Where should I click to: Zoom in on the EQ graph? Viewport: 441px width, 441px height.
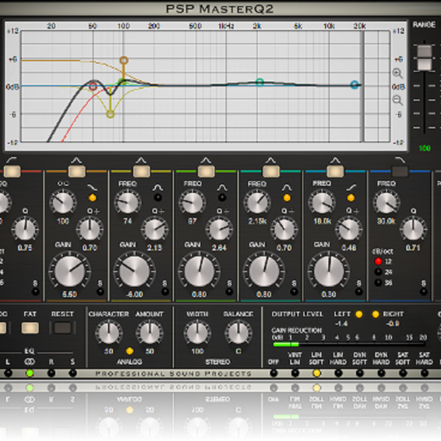tap(397, 73)
